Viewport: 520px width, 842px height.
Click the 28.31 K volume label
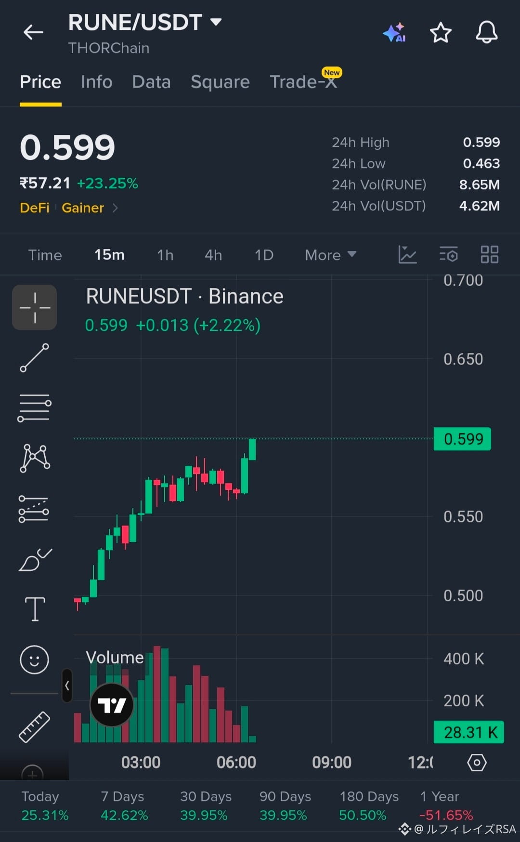coord(468,732)
